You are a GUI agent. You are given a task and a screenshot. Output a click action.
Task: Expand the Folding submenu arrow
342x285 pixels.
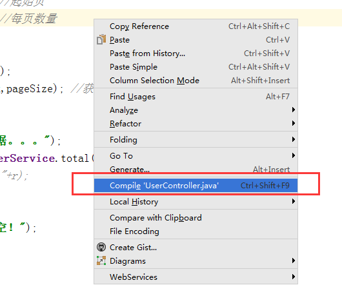point(294,139)
